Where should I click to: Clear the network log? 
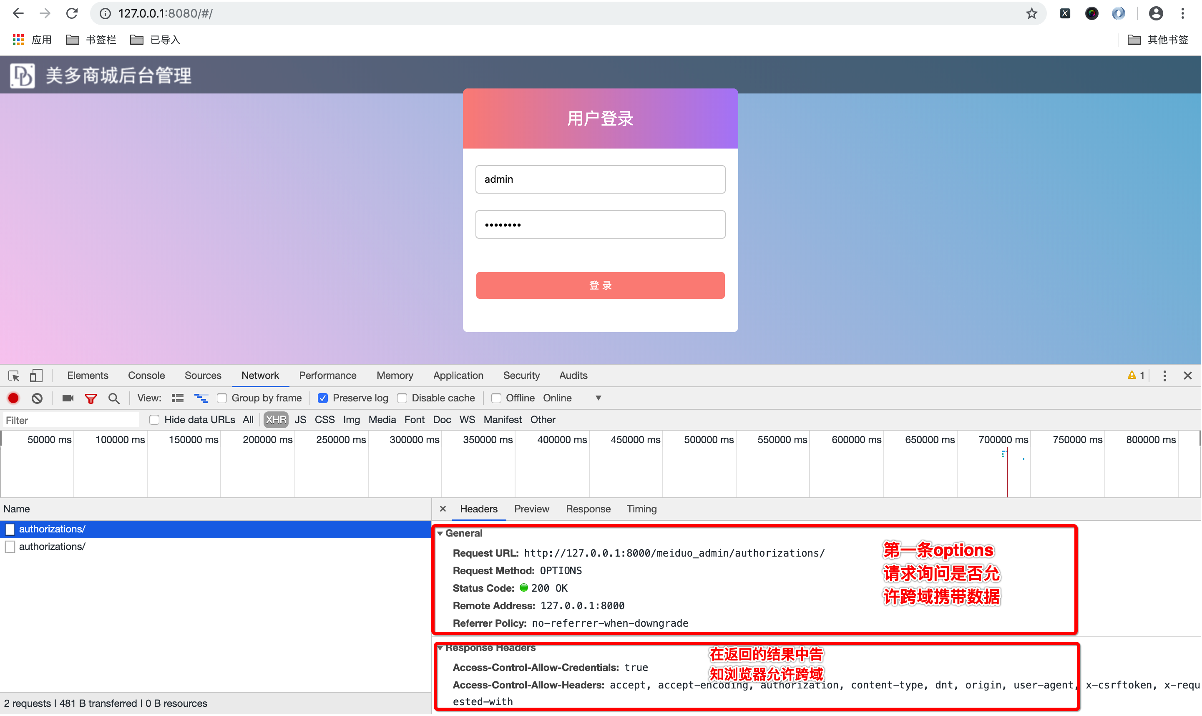[x=37, y=398]
